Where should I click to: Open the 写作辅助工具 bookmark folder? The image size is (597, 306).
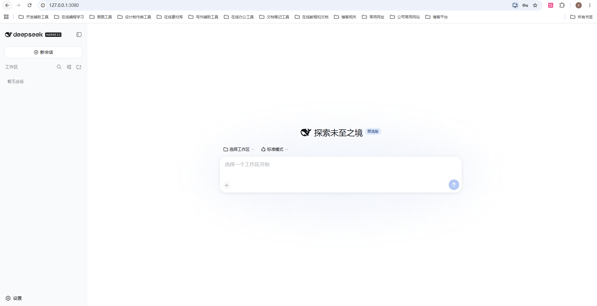[203, 17]
